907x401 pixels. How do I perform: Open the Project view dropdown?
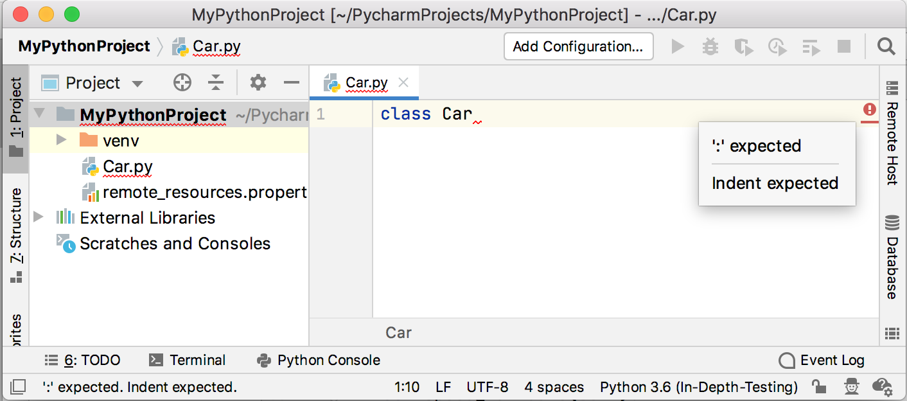click(137, 84)
